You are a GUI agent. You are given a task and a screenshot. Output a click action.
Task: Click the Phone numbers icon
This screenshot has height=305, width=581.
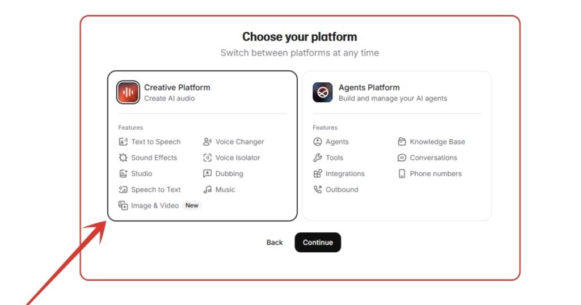click(402, 173)
